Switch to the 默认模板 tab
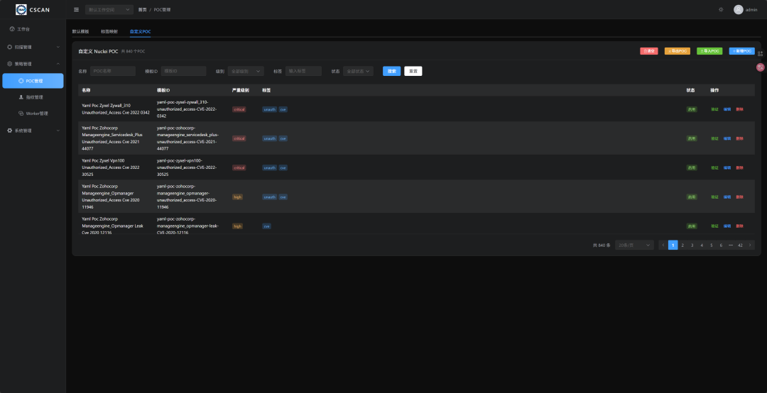Viewport: 767px width, 393px height. pos(81,31)
